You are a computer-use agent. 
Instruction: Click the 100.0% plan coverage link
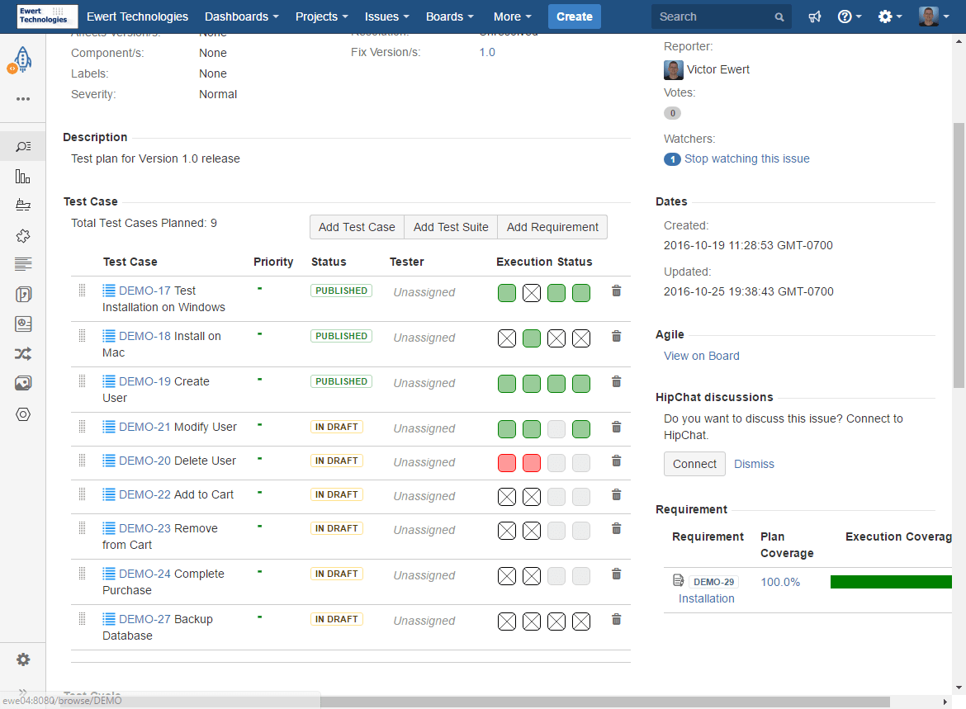tap(780, 582)
